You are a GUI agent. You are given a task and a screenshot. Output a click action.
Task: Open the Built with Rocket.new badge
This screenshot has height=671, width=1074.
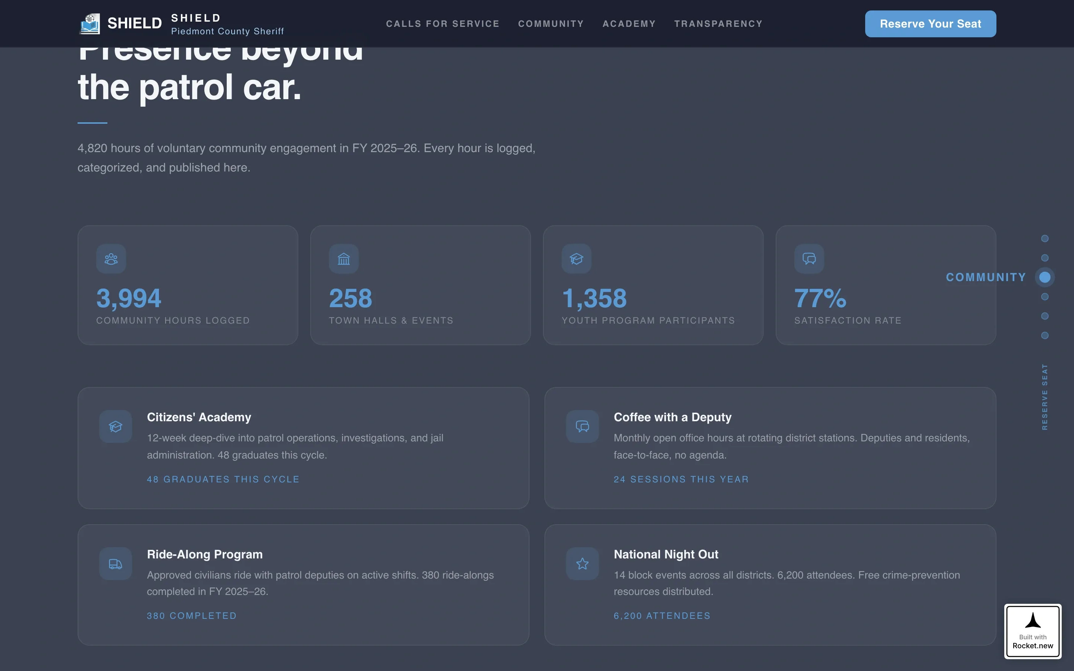click(x=1033, y=631)
